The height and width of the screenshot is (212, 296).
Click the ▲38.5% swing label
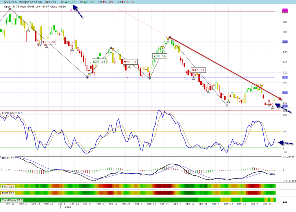tap(160, 56)
